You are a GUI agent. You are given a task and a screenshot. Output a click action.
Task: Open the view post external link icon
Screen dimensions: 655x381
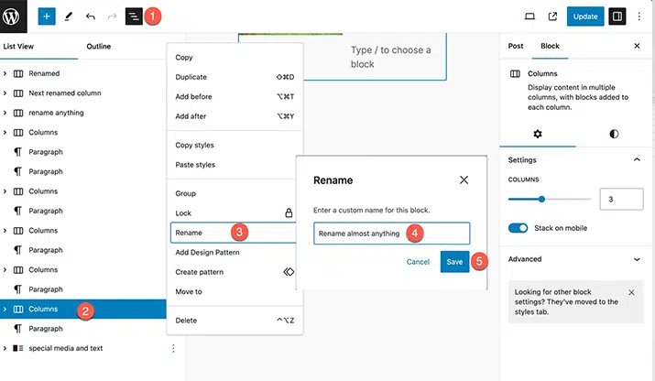(x=552, y=16)
